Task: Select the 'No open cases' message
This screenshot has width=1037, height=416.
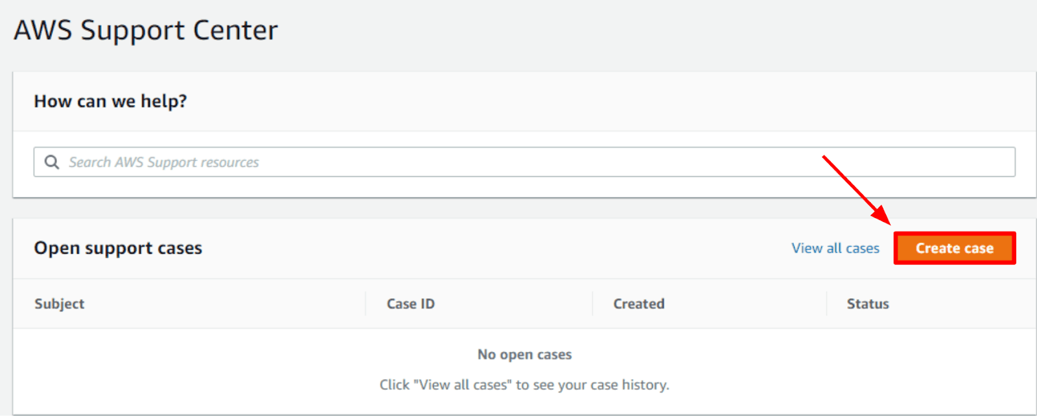Action: tap(524, 355)
